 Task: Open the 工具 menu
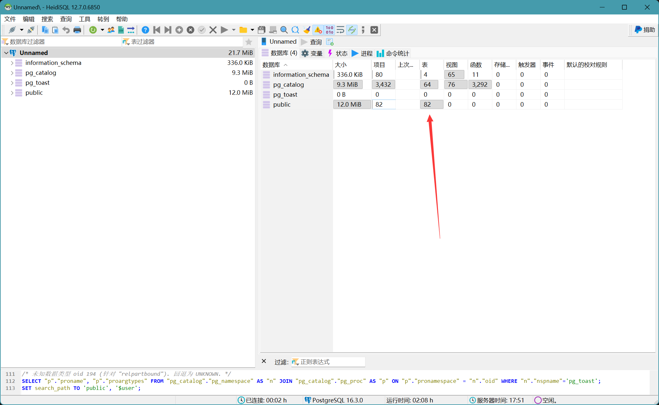(85, 19)
